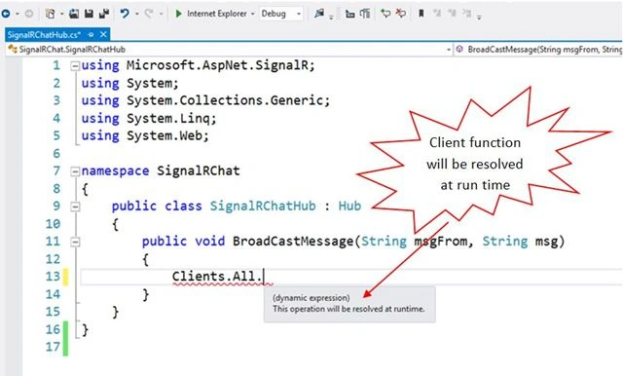This screenshot has width=623, height=376.
Task: Click 'Microsoft.AspNet.SignalR' in line 1
Action: pyautogui.click(x=217, y=65)
